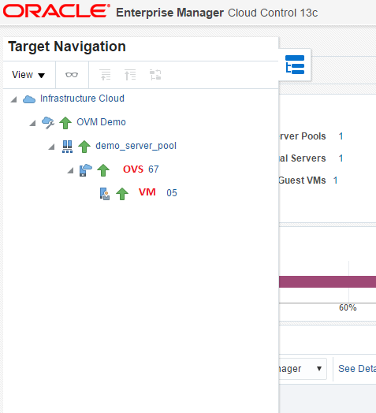
Task: Click the VM 05 guest VM icon
Action: (x=105, y=194)
